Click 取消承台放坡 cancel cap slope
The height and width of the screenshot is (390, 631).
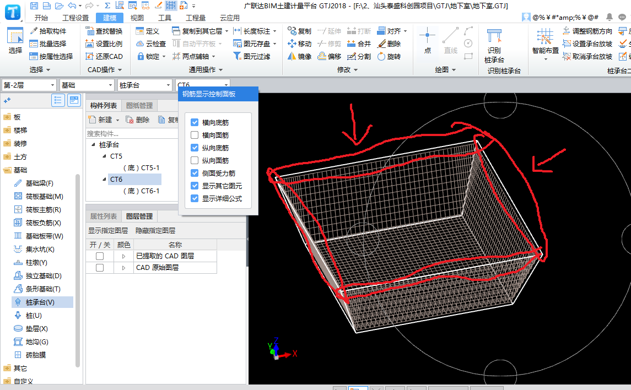pos(587,56)
